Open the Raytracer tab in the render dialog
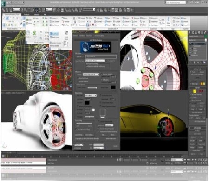The height and width of the screenshot is (181, 209). 89,36
